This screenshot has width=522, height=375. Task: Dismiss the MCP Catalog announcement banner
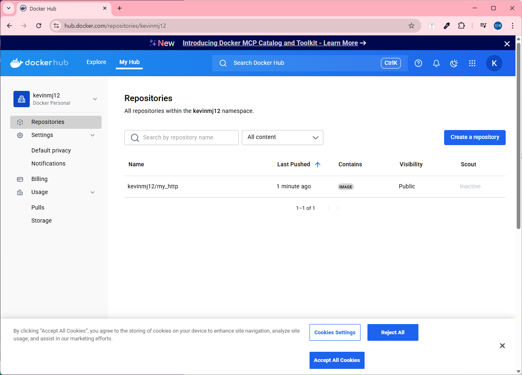pos(507,44)
